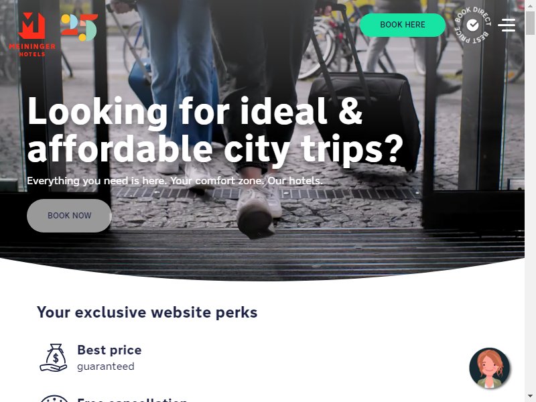The width and height of the screenshot is (536, 402).
Task: Click the checkmark in the Best Price badge
Action: click(x=472, y=25)
